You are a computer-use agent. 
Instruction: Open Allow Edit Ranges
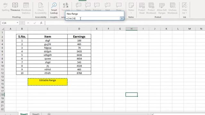(162, 8)
